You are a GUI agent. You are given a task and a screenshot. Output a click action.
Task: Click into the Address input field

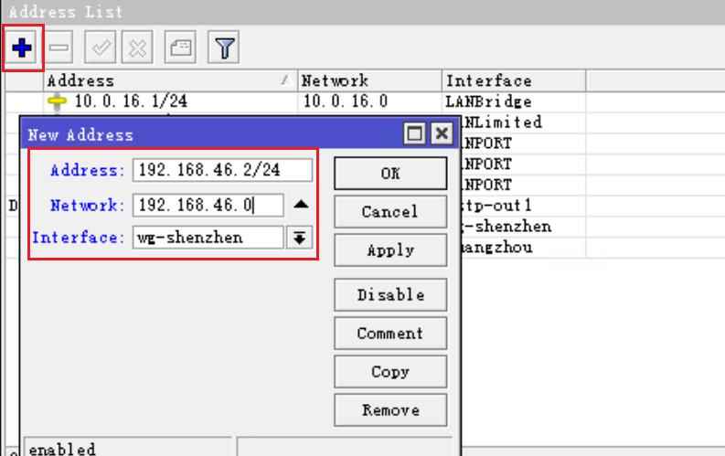coord(222,171)
